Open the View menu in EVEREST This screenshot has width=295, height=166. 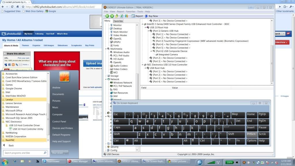[x=112, y=12]
